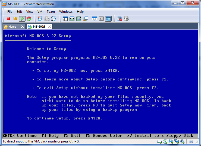This screenshot has width=201, height=146.
Task: Close the MS-DOS tab
Action: (x=49, y=27)
